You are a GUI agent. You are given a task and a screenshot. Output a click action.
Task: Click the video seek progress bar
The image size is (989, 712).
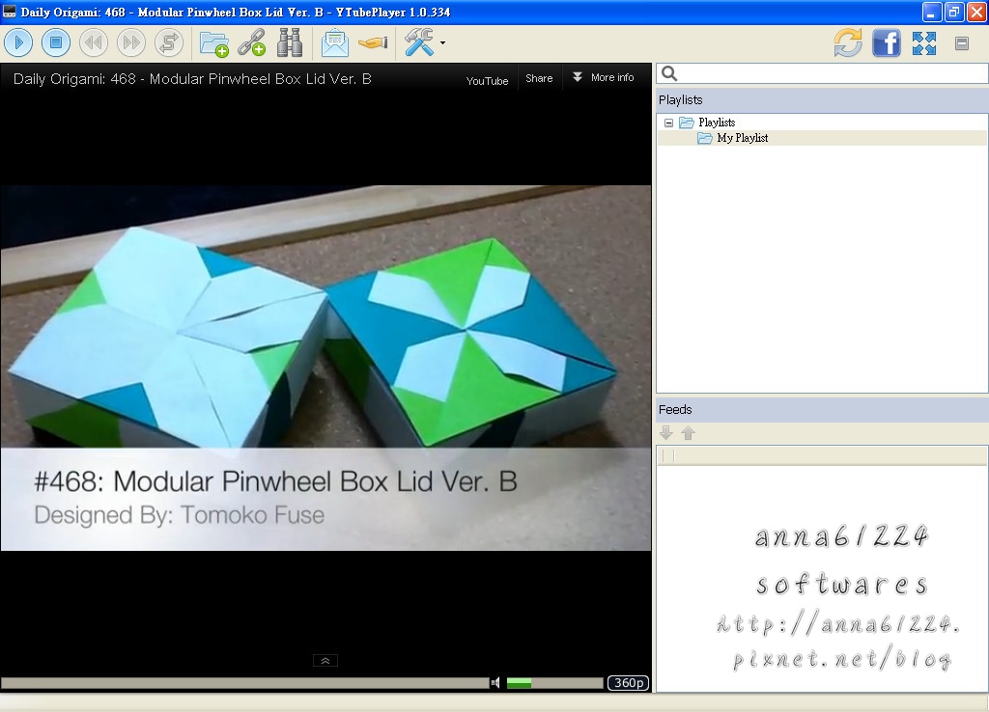point(244,683)
